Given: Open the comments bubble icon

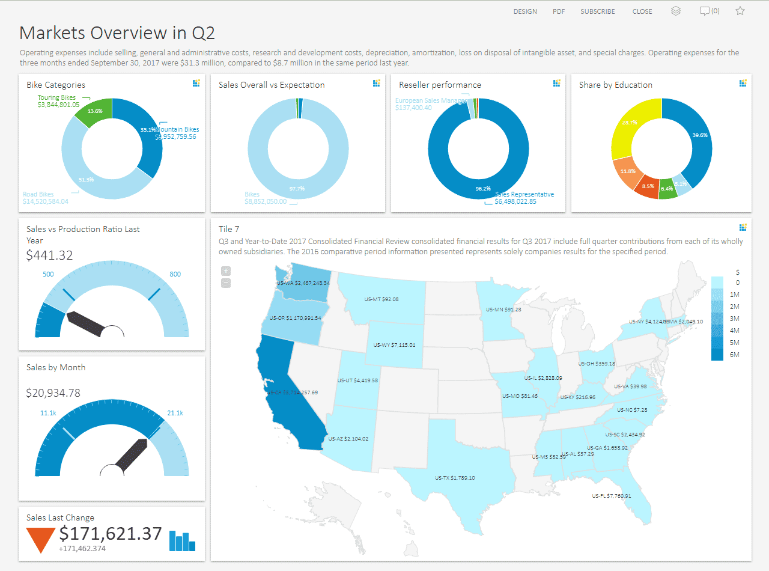Looking at the screenshot, I should pyautogui.click(x=705, y=11).
